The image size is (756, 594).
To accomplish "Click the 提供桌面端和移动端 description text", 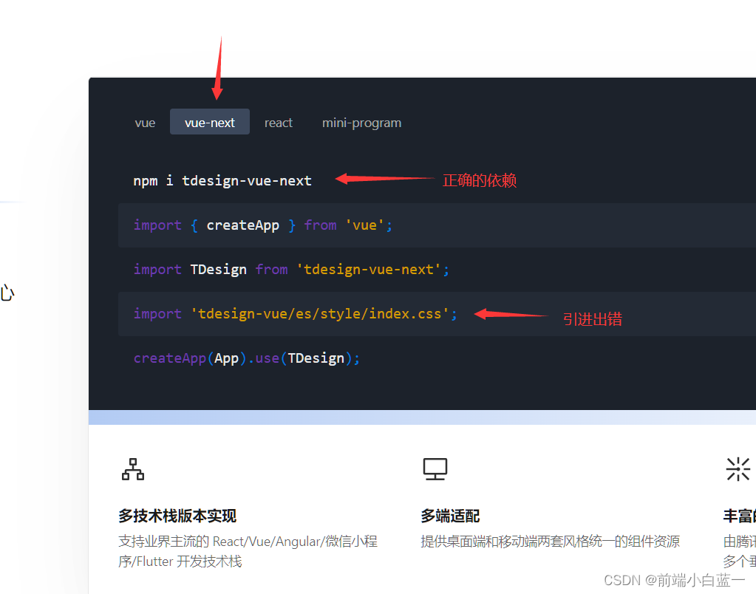I will pyautogui.click(x=550, y=541).
